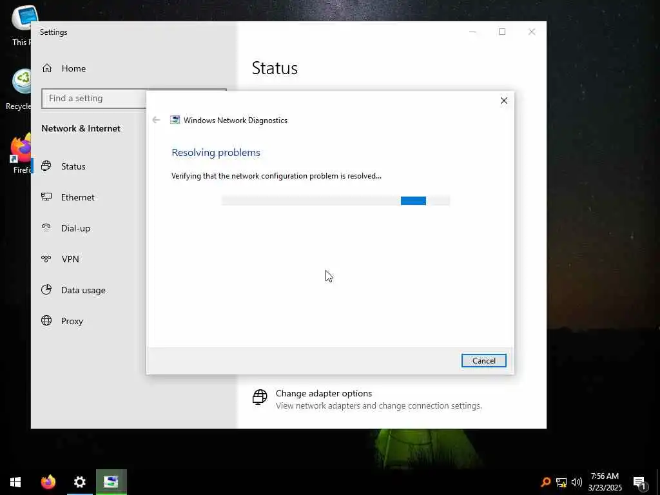The width and height of the screenshot is (660, 495).
Task: Click the back arrow in the diagnostics dialog
Action: 156,121
